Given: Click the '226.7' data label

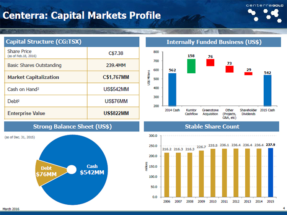Looking at the screenshot, I should (201, 147).
